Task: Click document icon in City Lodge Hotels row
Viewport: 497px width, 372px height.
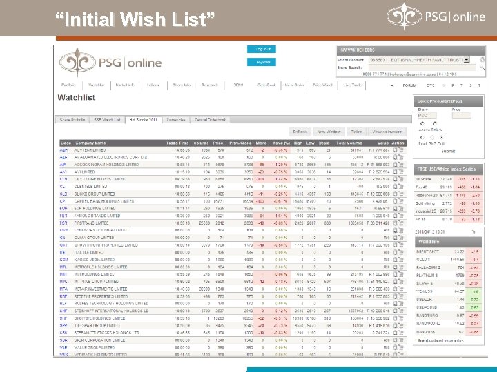Action: (396, 179)
